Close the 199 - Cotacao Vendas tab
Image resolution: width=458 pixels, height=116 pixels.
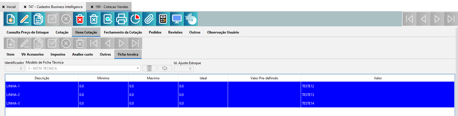click(x=92, y=7)
